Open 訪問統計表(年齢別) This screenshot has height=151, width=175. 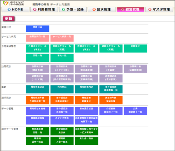[x=111, y=69]
